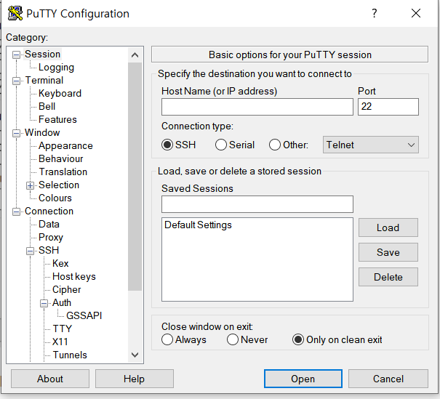The height and width of the screenshot is (399, 440).
Task: Go to the SSH category in tree
Action: [49, 251]
